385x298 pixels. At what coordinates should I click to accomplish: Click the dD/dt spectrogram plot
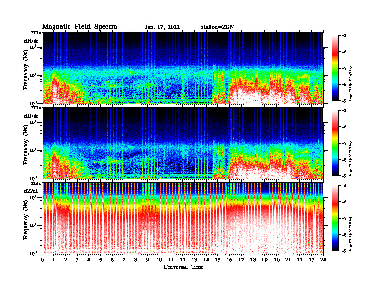pos(183,143)
